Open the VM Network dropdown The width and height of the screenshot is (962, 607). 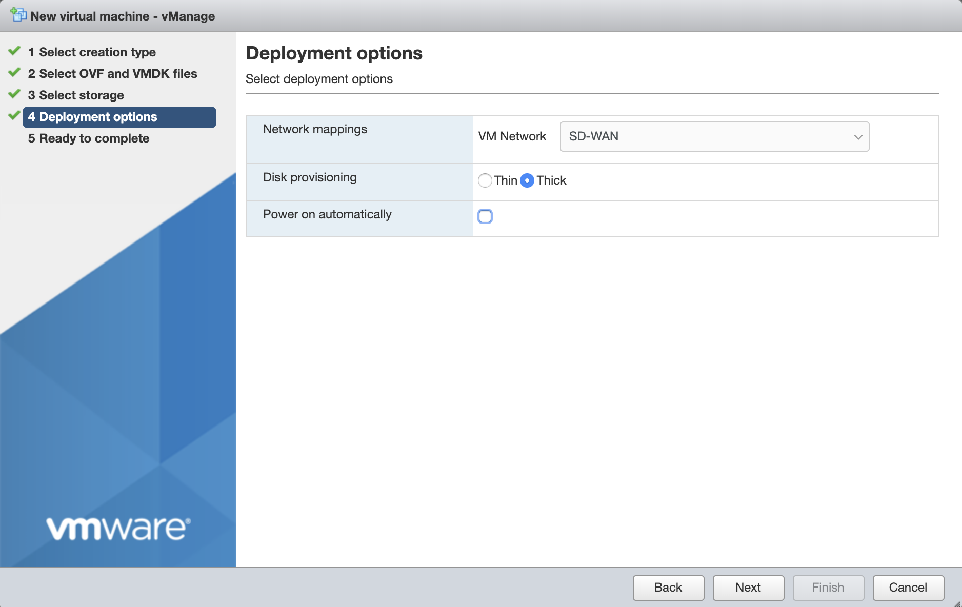pos(714,136)
